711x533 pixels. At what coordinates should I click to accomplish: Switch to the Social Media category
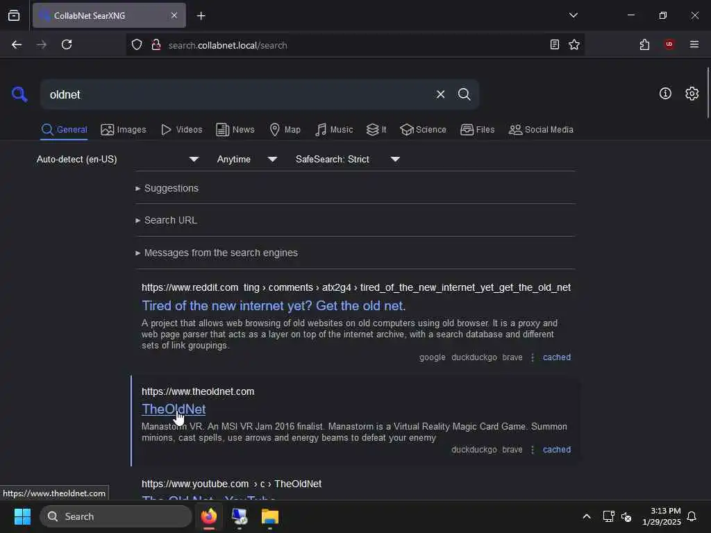pos(541,130)
